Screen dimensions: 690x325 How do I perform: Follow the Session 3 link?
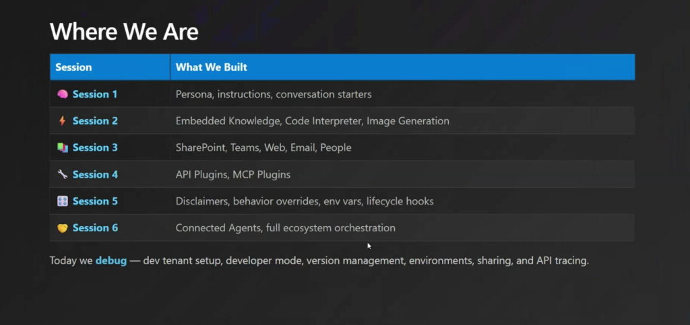point(95,147)
